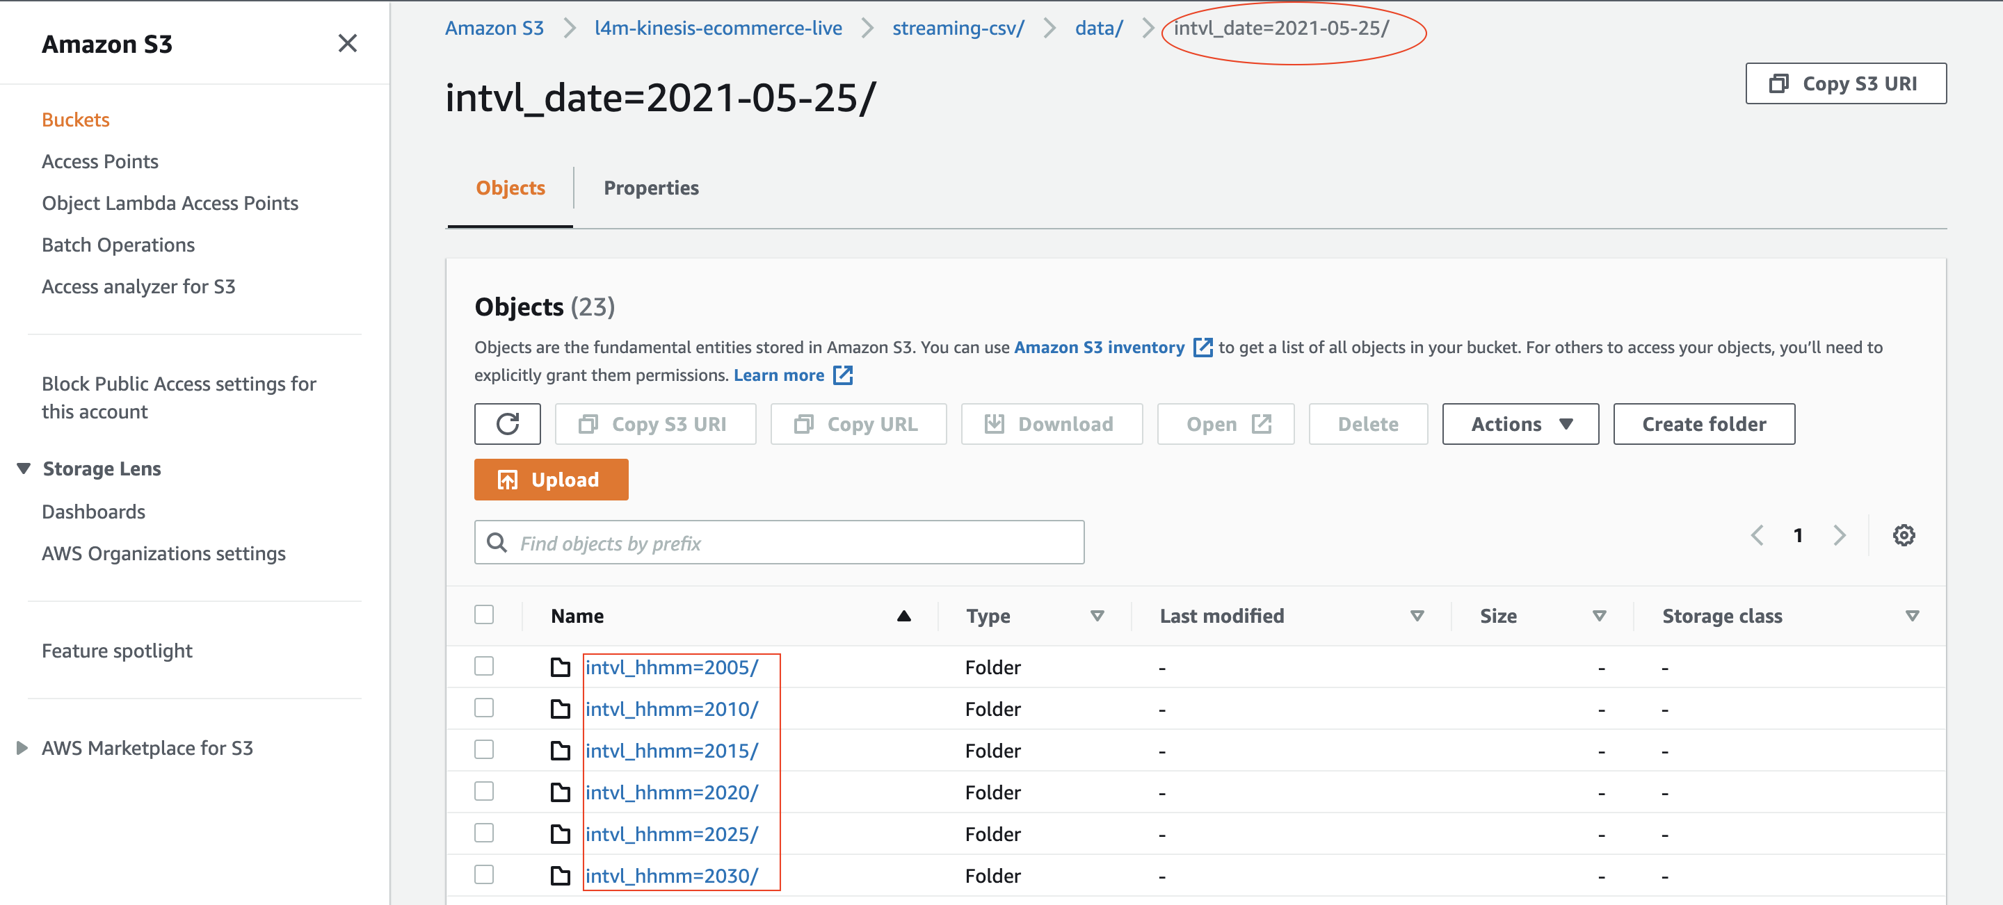Screen dimensions: 2003x905
Task: Click the top Copy S3 URI button
Action: (1845, 83)
